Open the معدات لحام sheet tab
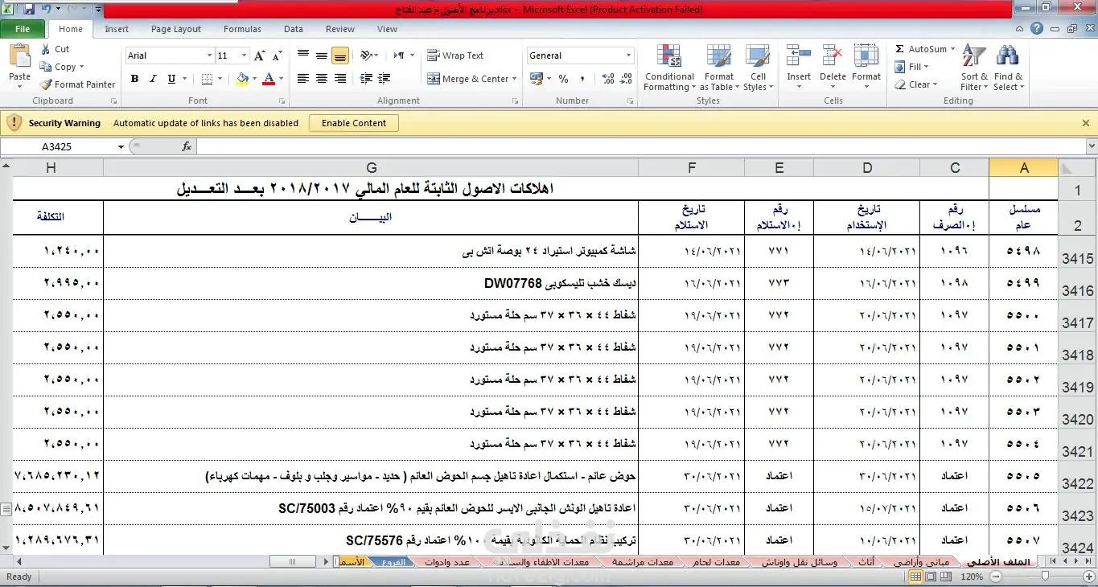1098x587 pixels. click(716, 562)
